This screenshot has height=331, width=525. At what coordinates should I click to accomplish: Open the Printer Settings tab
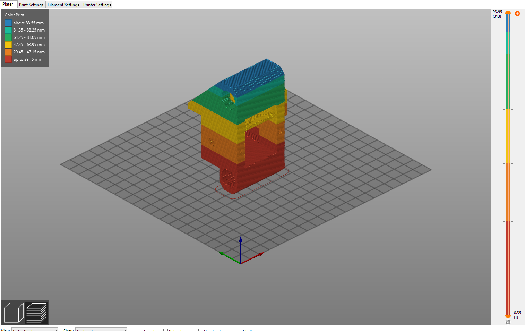pyautogui.click(x=97, y=5)
